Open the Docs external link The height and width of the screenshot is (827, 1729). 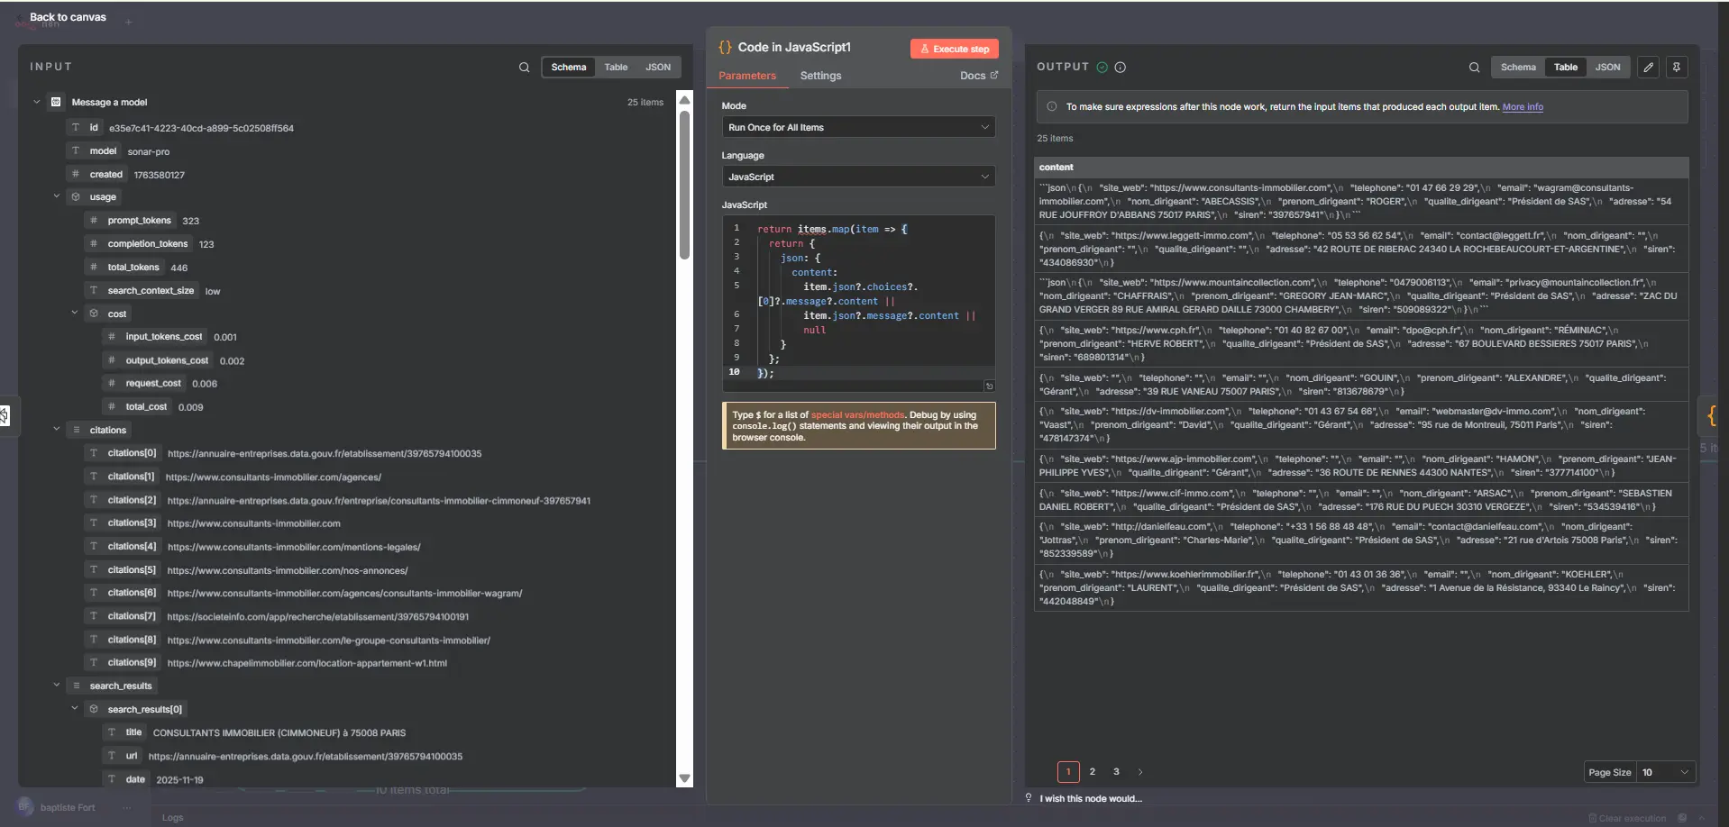(x=979, y=76)
